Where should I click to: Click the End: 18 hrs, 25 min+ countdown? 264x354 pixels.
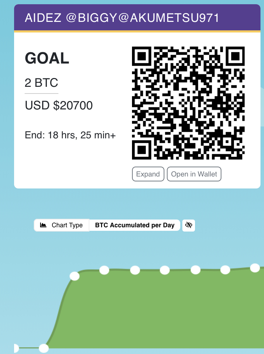click(70, 135)
